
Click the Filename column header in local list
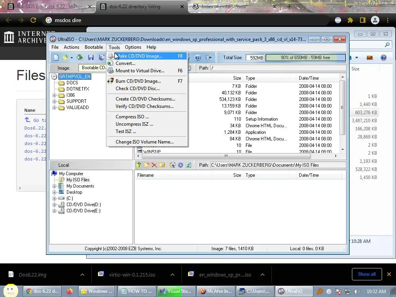pos(173,175)
